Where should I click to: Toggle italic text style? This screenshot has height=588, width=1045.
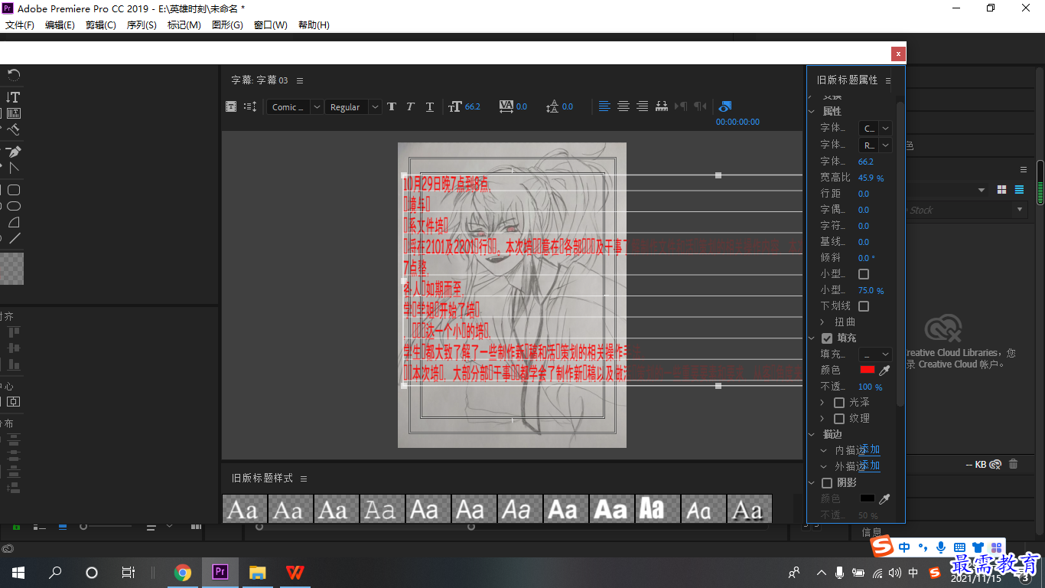[x=410, y=106]
